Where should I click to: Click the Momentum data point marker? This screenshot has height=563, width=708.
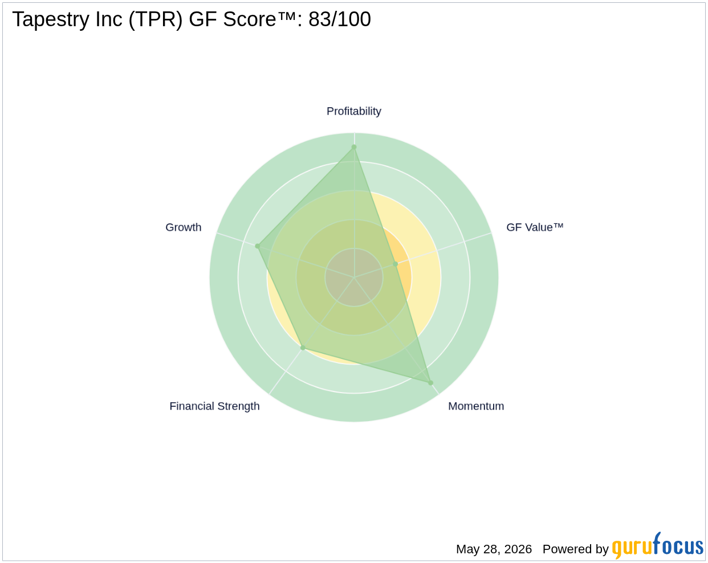[430, 383]
